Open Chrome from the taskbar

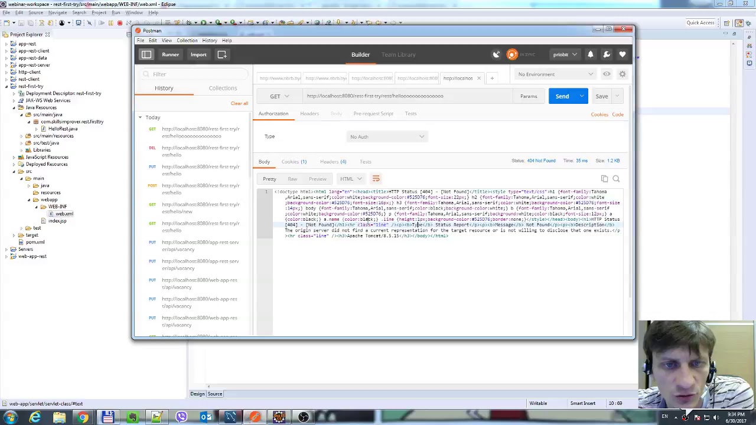click(x=83, y=417)
